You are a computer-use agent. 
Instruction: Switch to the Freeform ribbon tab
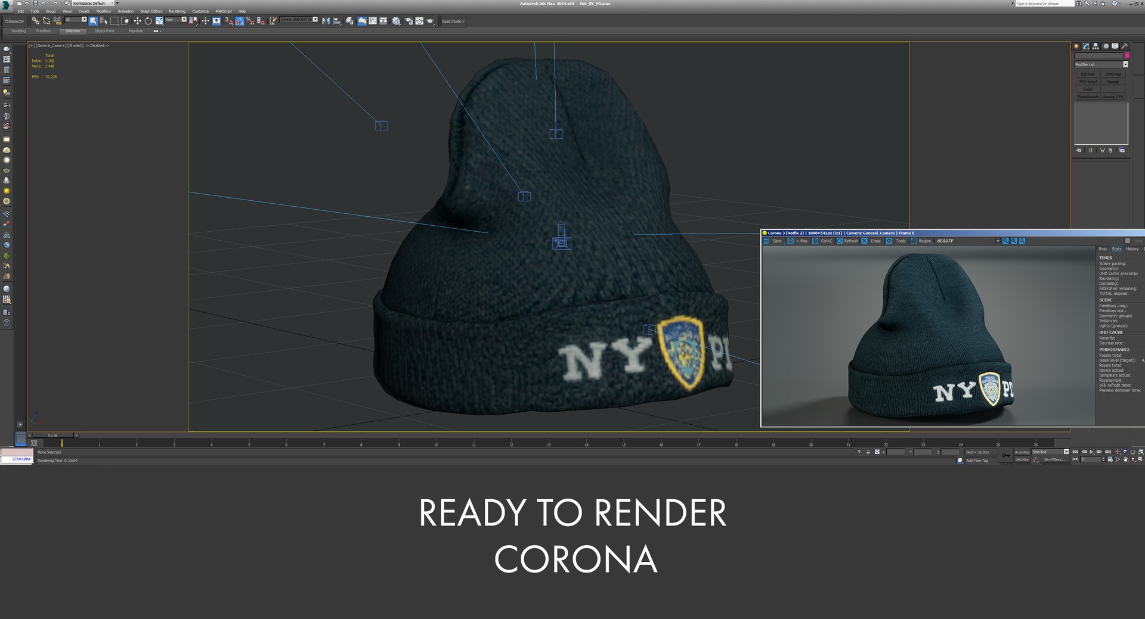pos(44,31)
